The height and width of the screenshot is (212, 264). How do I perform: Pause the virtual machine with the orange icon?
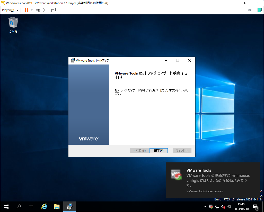pyautogui.click(x=26, y=10)
